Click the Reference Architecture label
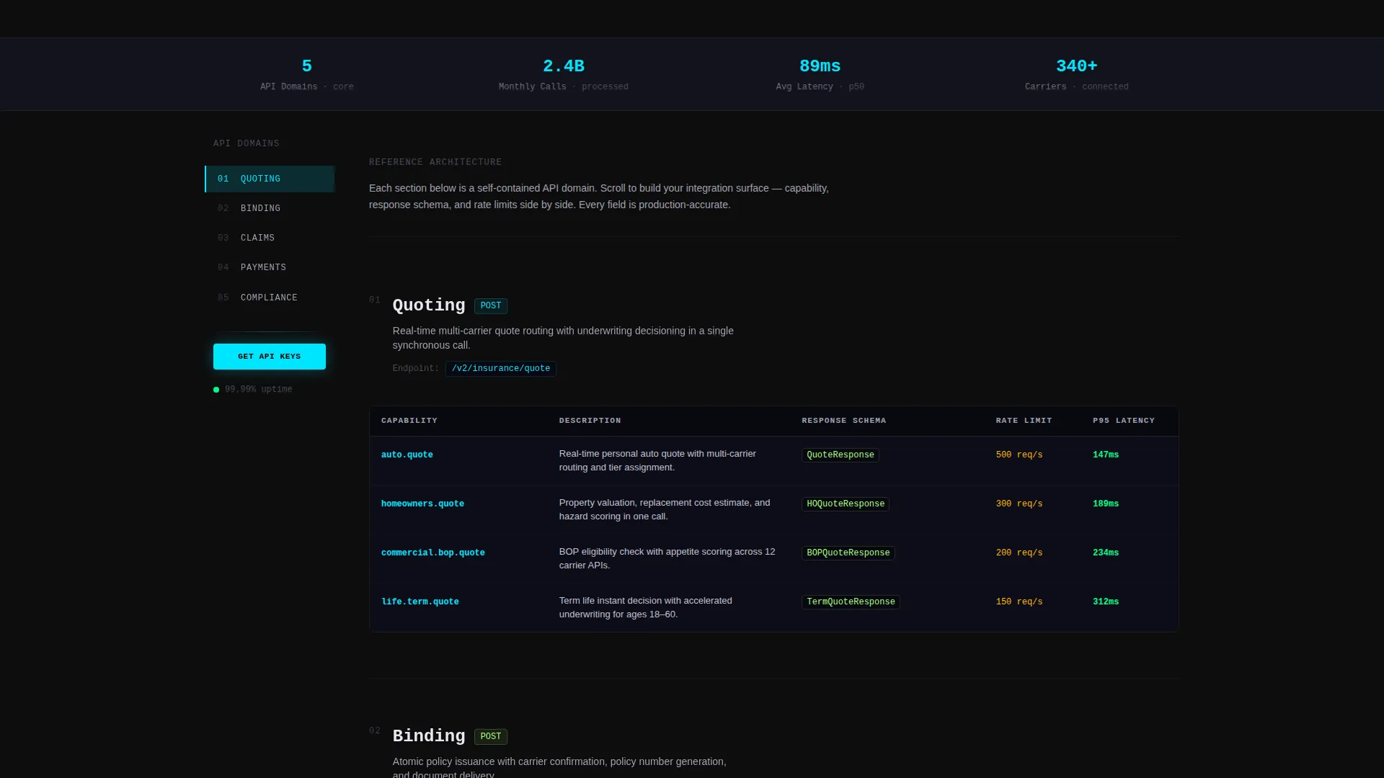1384x778 pixels. point(435,162)
